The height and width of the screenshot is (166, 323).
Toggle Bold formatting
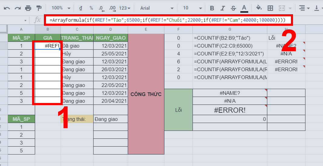(x=212, y=8)
